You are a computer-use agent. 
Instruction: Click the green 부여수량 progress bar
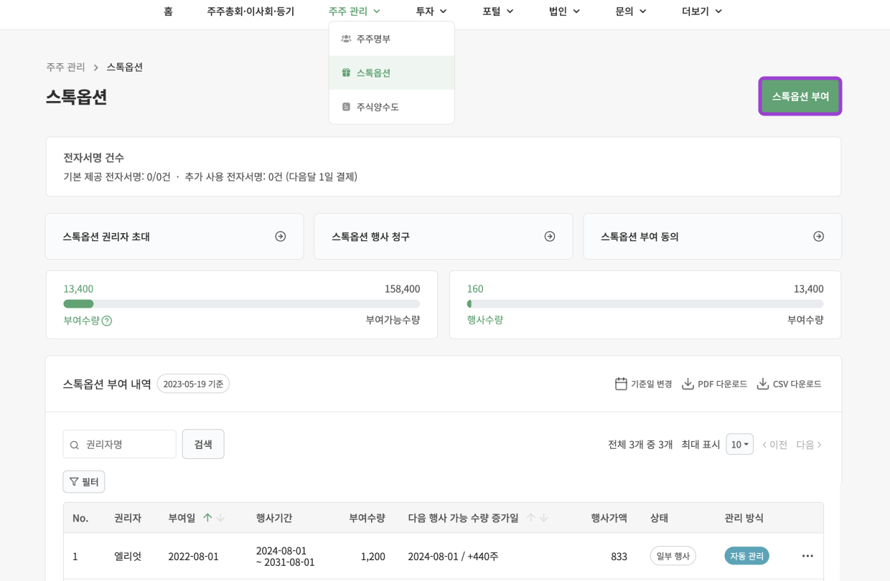tap(78, 304)
